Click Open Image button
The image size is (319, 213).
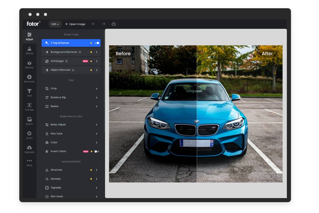[75, 24]
